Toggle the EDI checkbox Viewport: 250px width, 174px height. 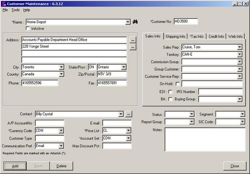pos(170,91)
